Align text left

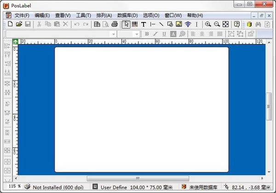[193, 34]
